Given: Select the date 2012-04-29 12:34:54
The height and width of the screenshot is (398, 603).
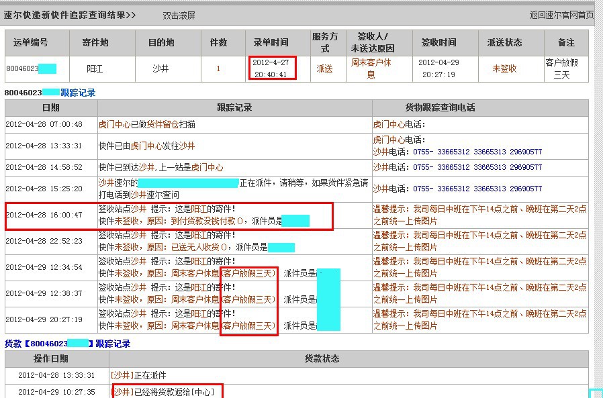Looking at the screenshot, I should [44, 267].
